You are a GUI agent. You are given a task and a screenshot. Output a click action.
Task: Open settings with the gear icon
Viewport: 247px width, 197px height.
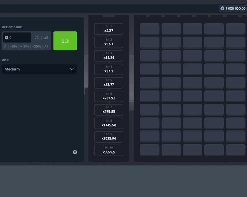coord(75,152)
